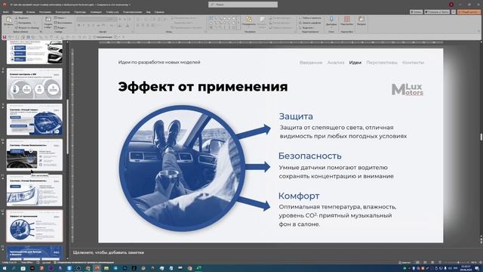
Task: Switch to Reading view in status bar
Action: (x=432, y=262)
